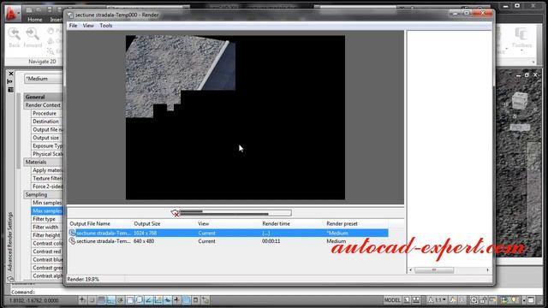Click the MODEL space button in status bar
The width and height of the screenshot is (548, 308).
click(392, 300)
